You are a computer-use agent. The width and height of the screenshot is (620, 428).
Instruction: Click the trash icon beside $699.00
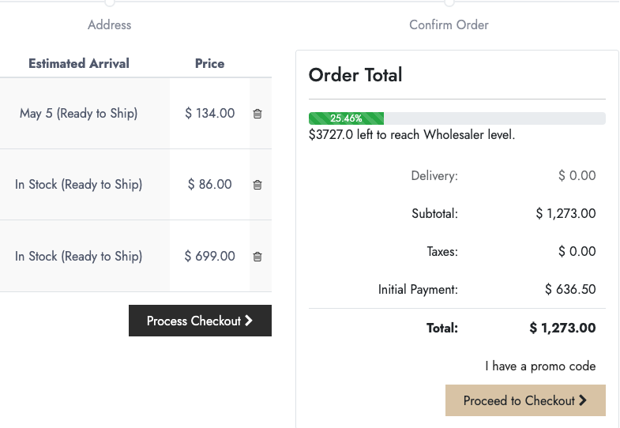pyautogui.click(x=257, y=257)
